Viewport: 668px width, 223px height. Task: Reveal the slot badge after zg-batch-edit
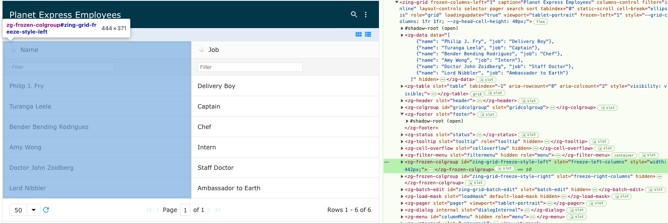[x=655, y=190]
